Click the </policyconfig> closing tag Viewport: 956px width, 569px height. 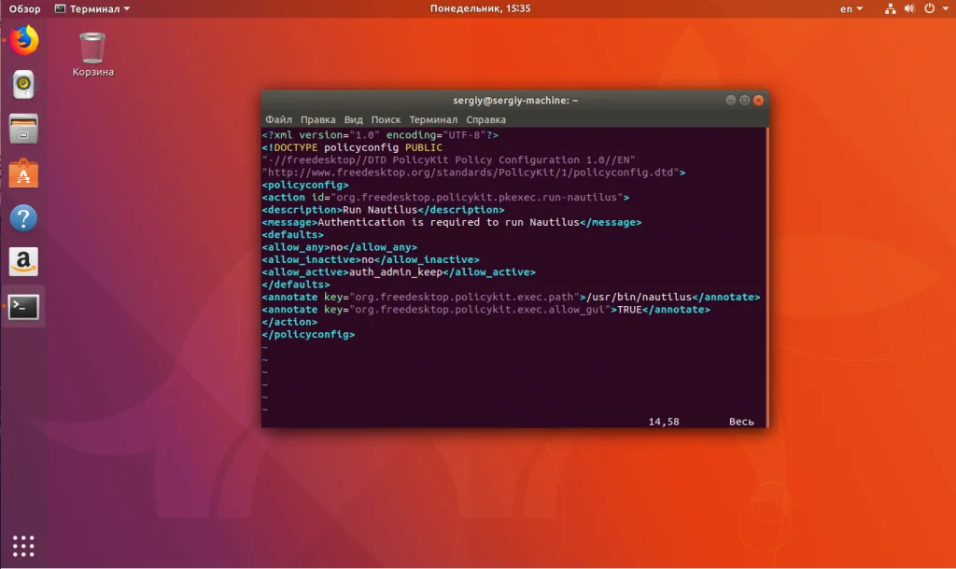coord(308,335)
